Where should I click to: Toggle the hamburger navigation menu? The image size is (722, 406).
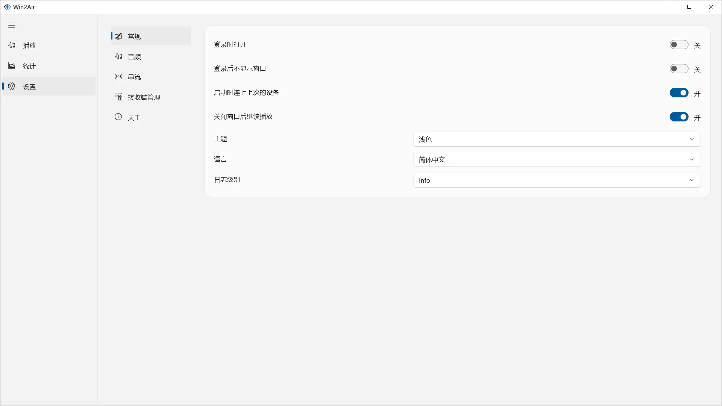[x=12, y=25]
